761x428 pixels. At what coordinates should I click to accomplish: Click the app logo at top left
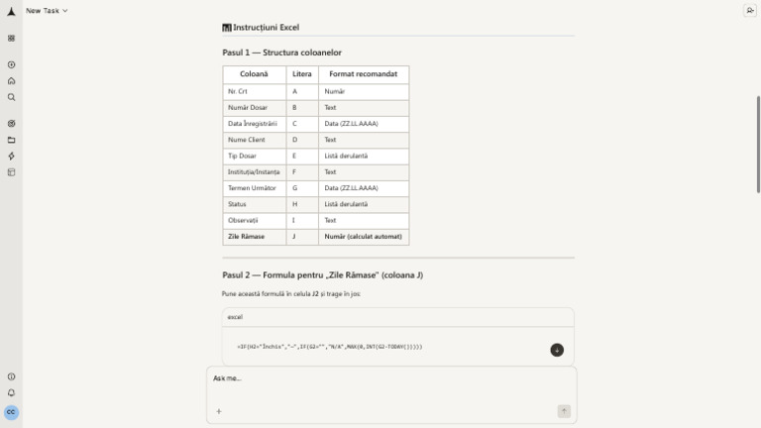pos(11,11)
